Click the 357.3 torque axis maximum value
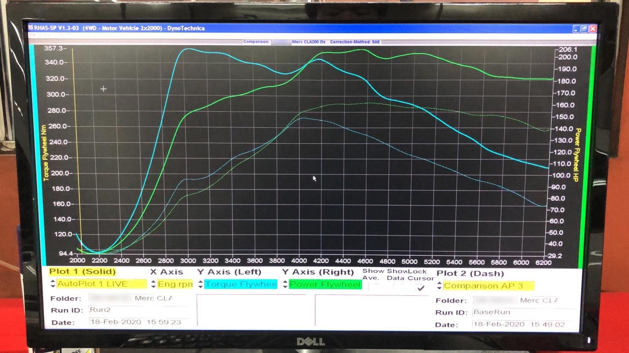This screenshot has height=353, width=629. 53,48
